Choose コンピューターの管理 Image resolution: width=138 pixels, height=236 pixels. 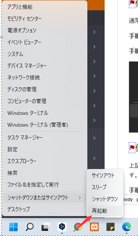point(44,101)
